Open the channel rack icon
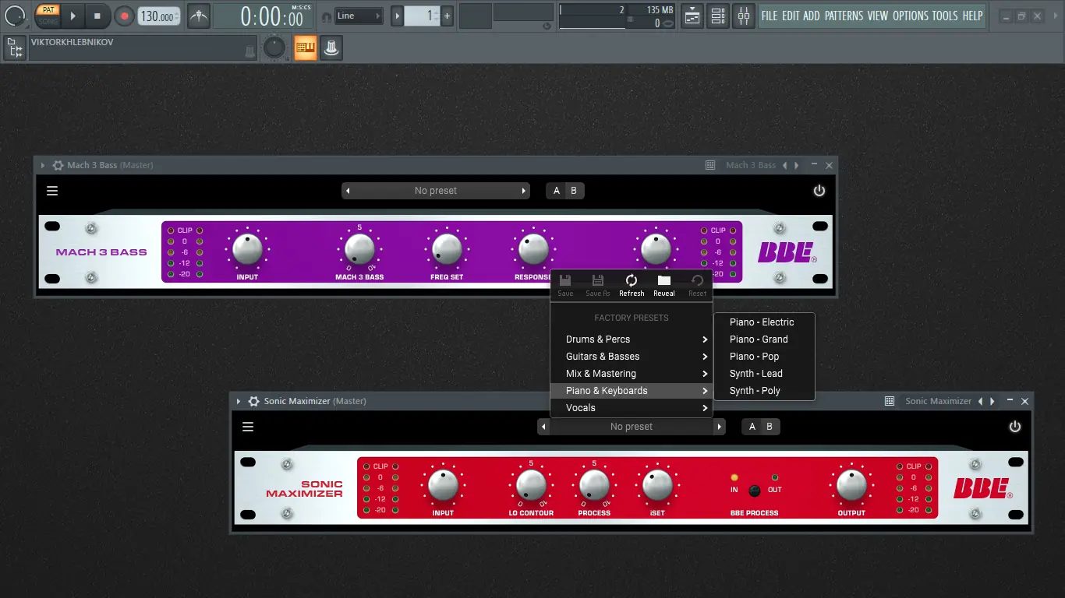Screen dimensions: 1065x598 718,16
